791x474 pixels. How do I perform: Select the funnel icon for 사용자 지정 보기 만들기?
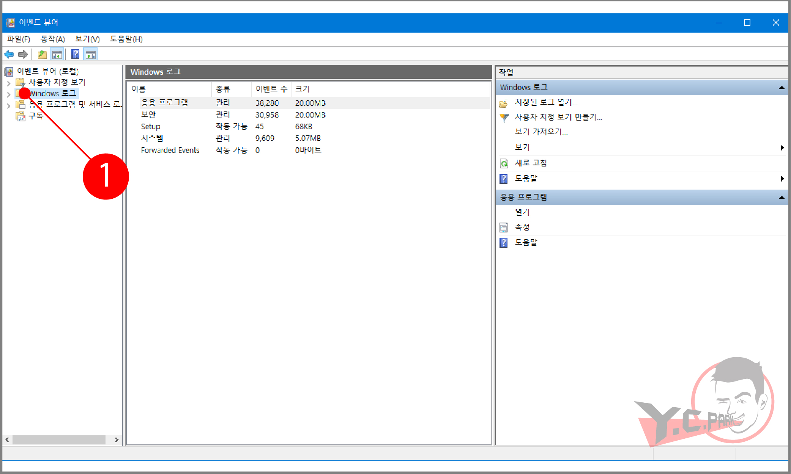[503, 118]
